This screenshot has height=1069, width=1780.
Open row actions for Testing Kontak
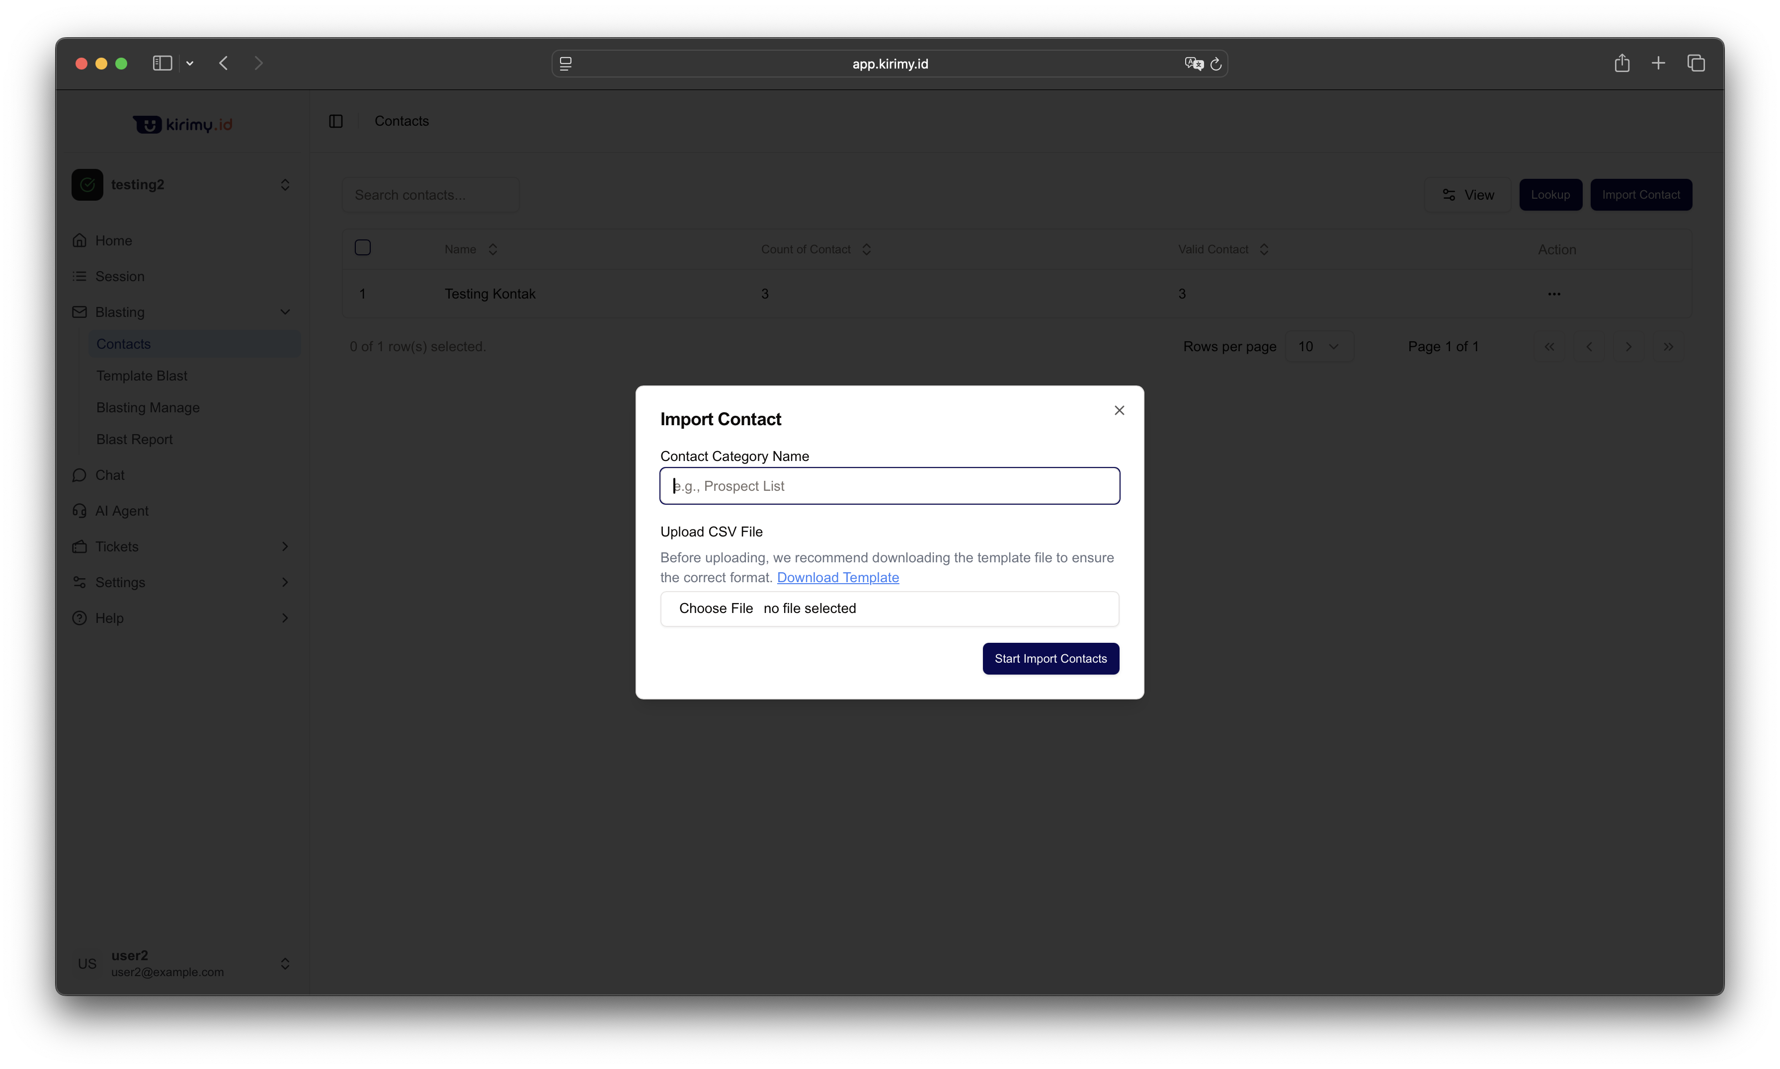(1554, 294)
